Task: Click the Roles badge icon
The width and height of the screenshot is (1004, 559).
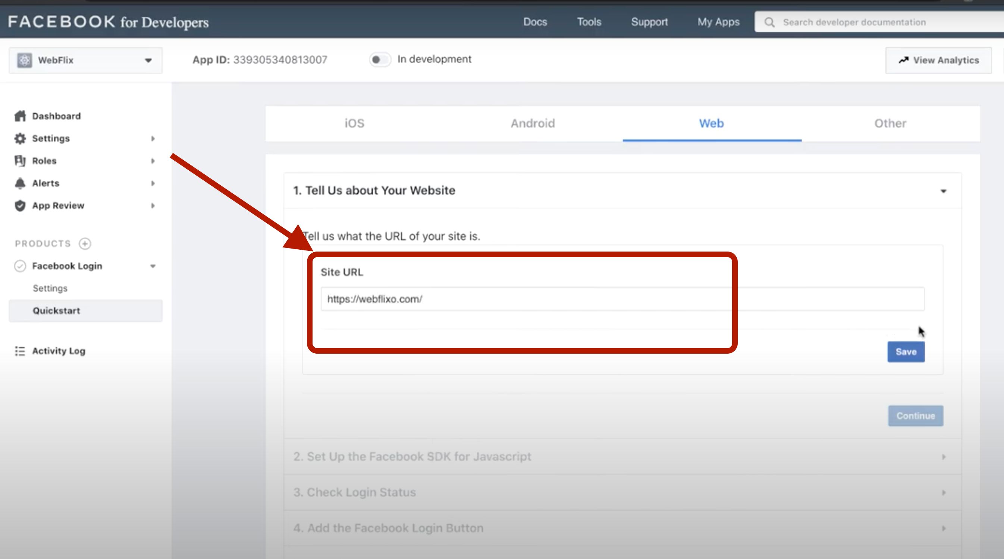Action: (x=20, y=161)
